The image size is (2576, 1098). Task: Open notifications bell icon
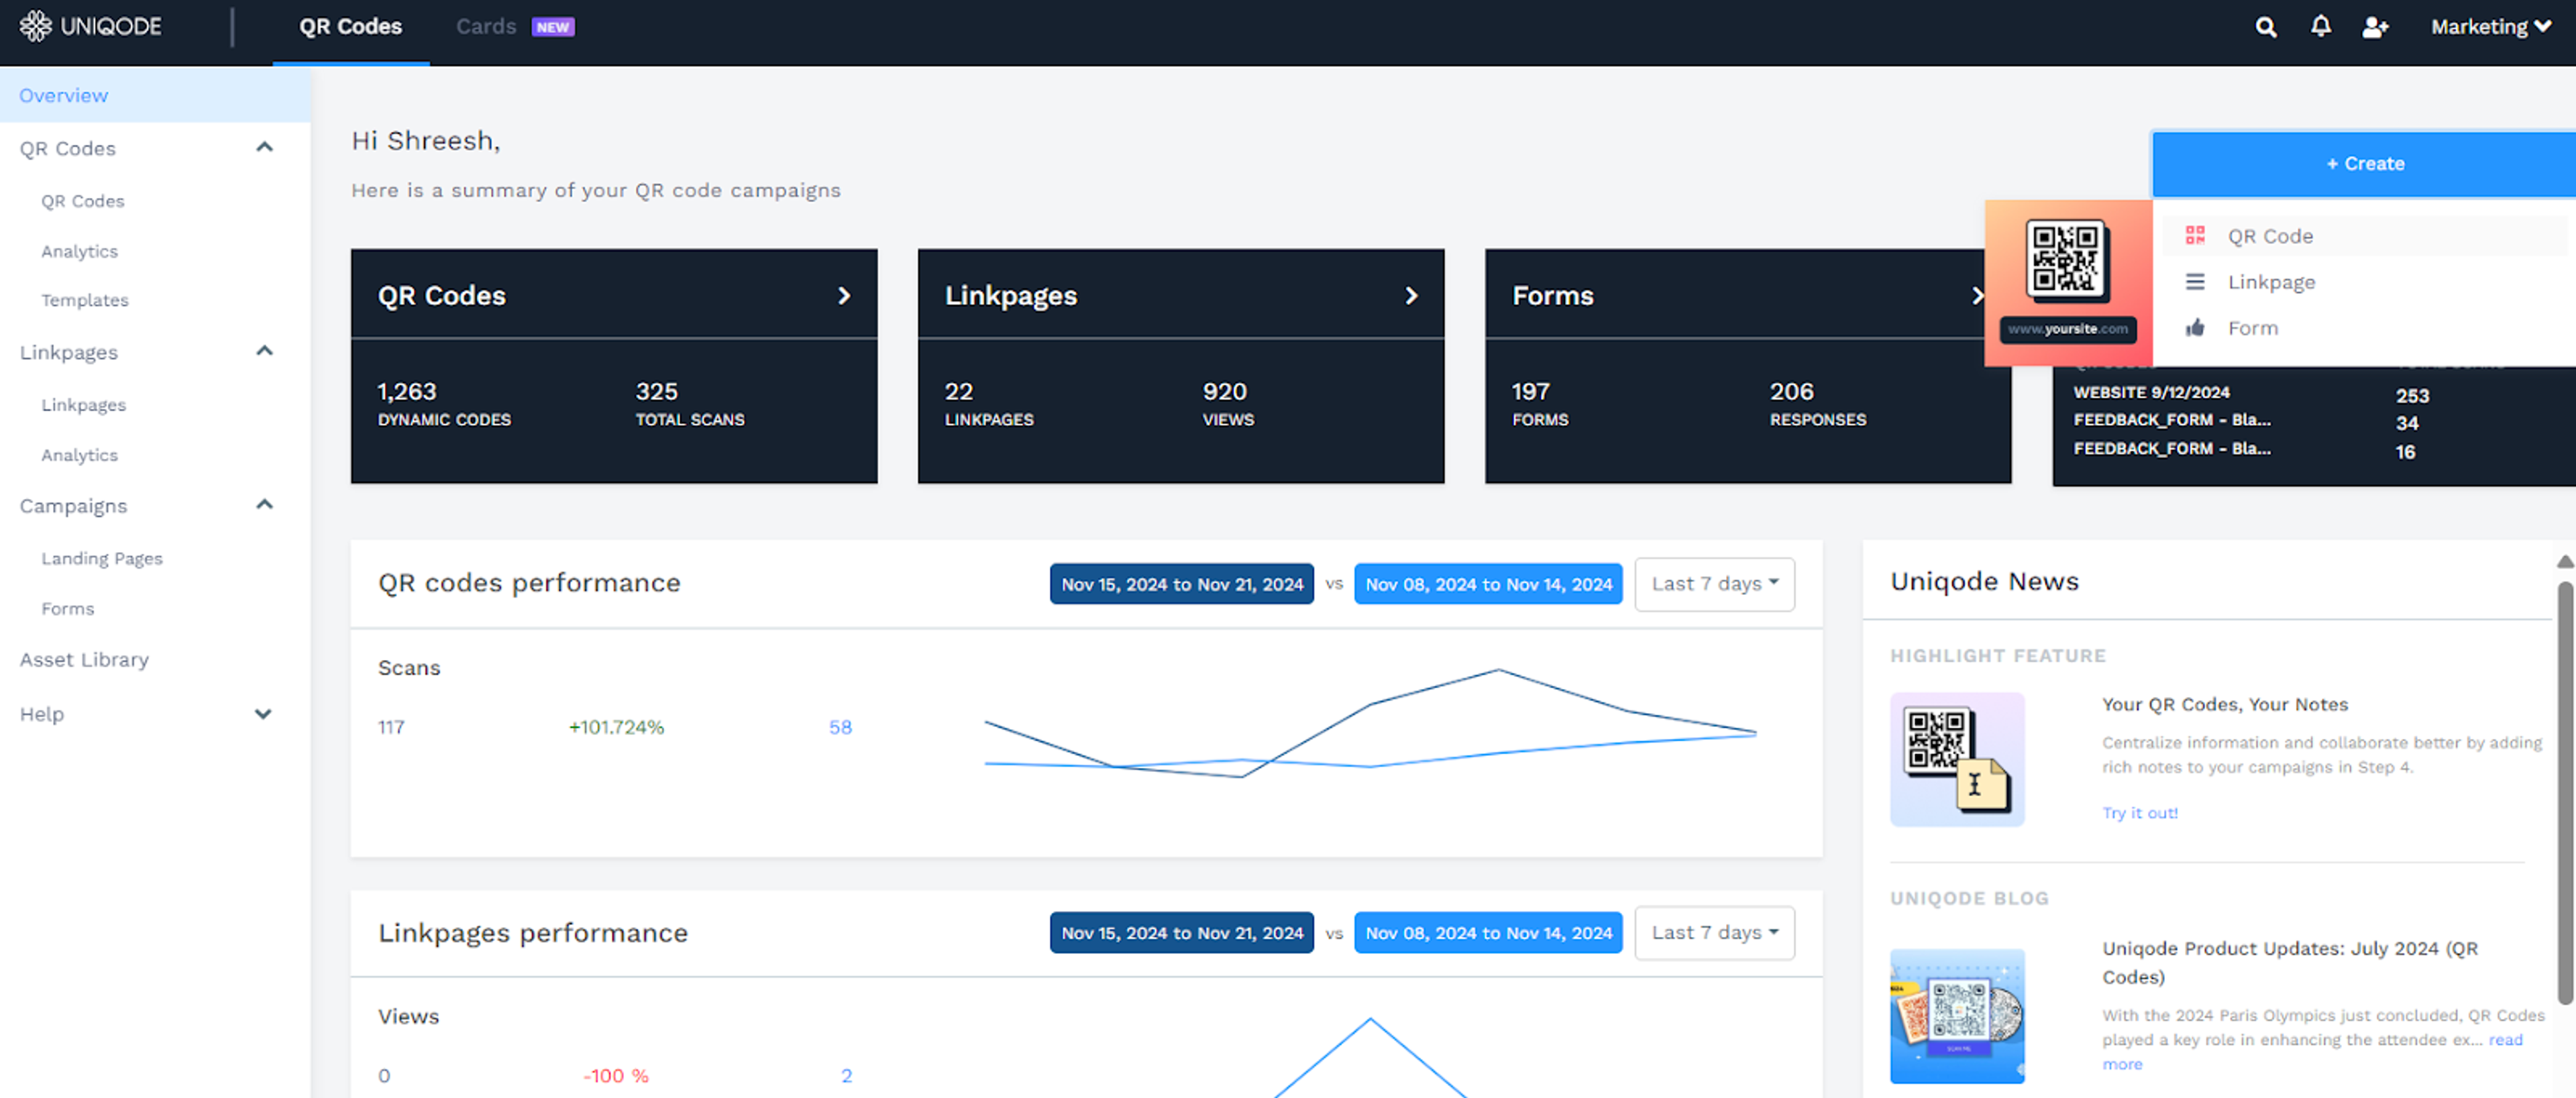click(2320, 27)
